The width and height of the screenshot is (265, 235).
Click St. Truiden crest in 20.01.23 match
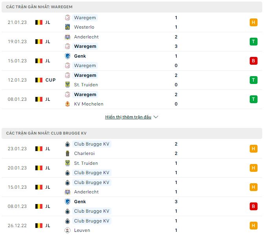pyautogui.click(x=68, y=163)
